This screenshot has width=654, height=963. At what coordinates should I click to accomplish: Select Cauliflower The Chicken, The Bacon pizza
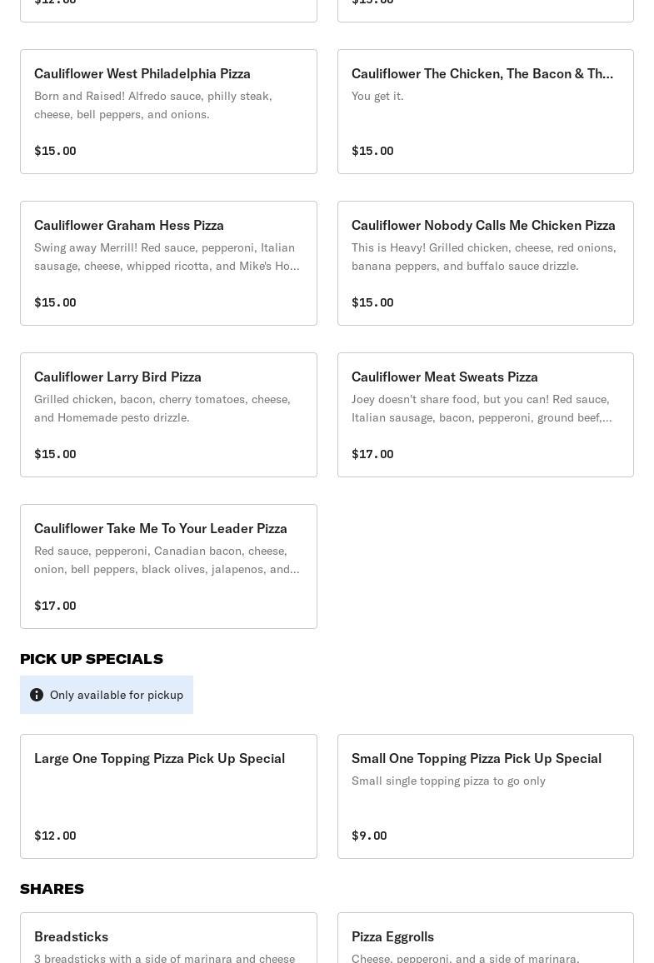point(485,112)
